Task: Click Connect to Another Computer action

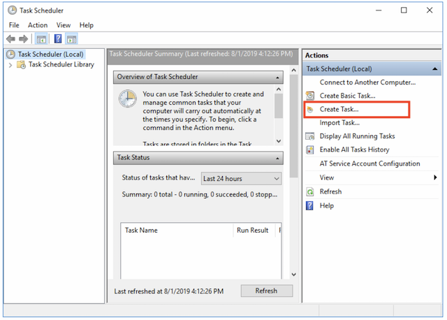Action: point(367,82)
